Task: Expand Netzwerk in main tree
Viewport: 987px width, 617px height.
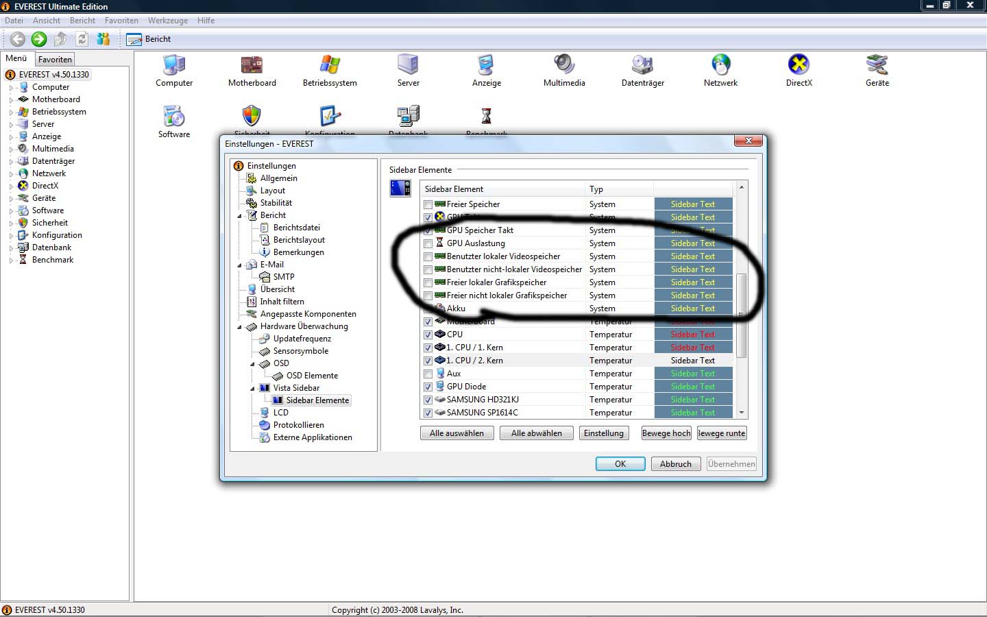Action: pyautogui.click(x=11, y=174)
